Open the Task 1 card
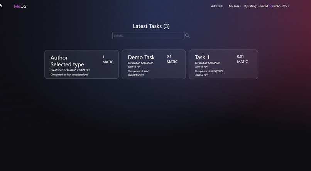The height and width of the screenshot is (171, 311). 223,64
